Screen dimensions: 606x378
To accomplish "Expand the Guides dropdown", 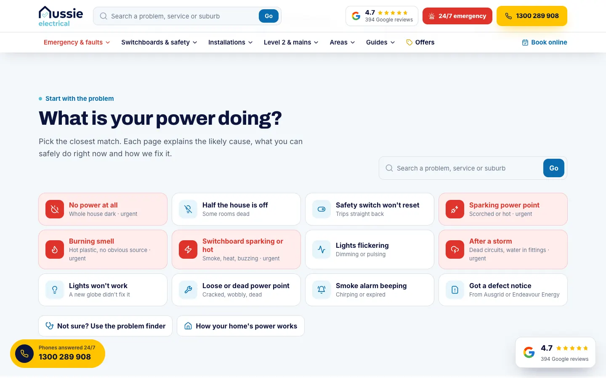I will [380, 42].
